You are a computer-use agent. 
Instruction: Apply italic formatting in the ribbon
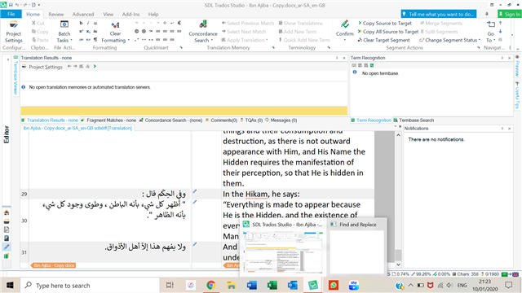88,23
